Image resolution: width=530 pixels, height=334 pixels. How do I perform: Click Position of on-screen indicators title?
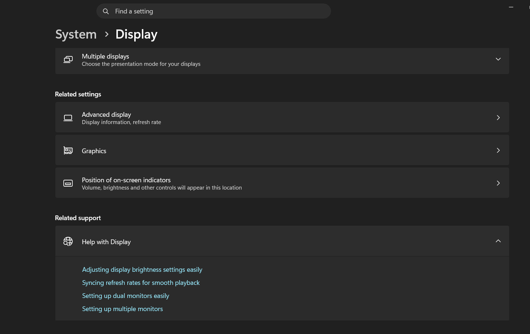(126, 180)
